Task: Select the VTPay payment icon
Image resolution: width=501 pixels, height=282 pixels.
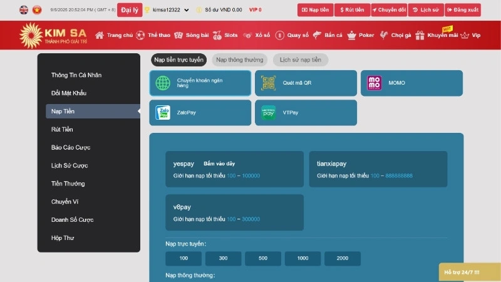Action: [269, 113]
